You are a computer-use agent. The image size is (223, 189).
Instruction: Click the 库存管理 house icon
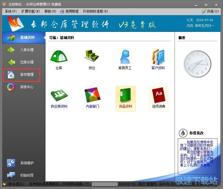click(11, 75)
